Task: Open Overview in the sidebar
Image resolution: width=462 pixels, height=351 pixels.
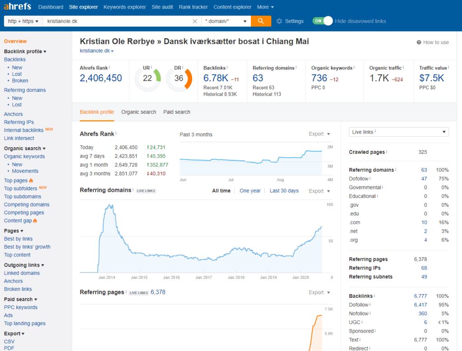Action: coord(15,41)
